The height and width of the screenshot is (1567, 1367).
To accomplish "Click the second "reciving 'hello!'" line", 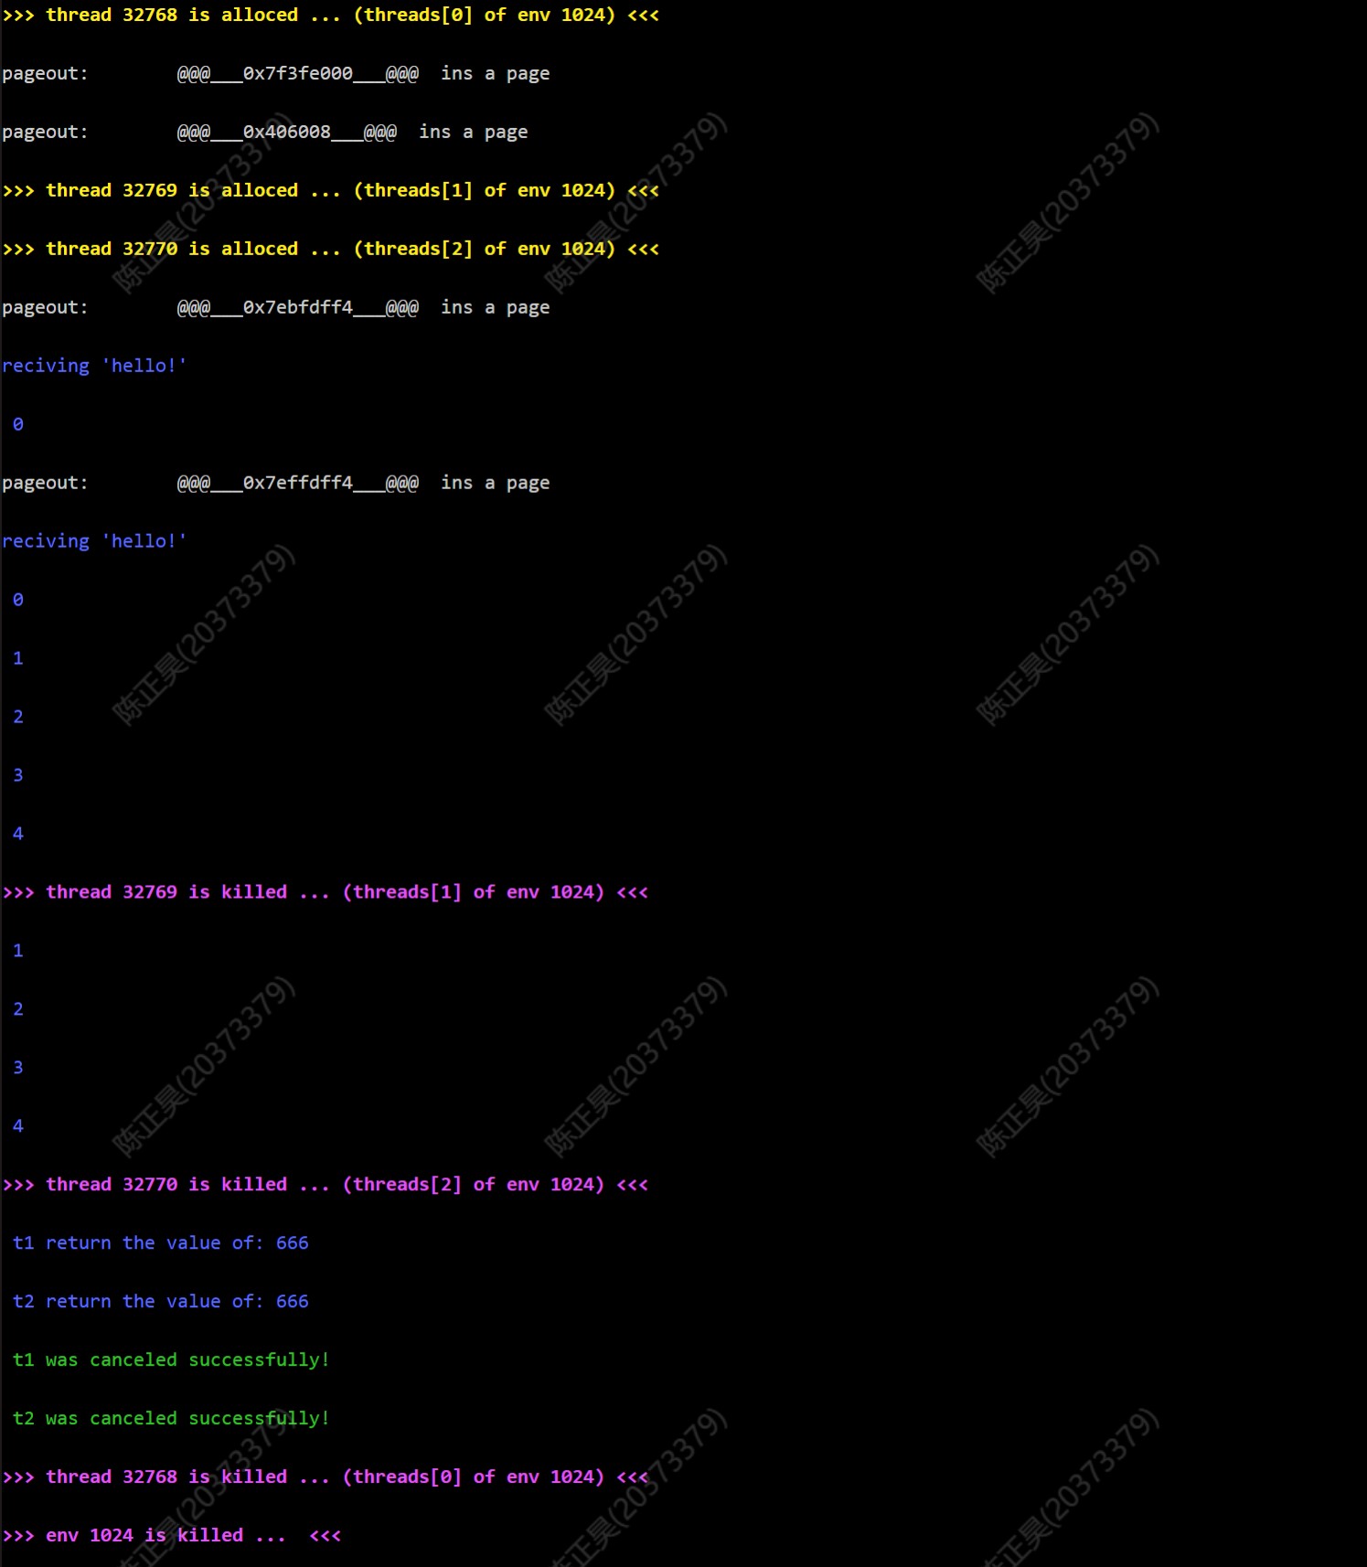I will (x=94, y=542).
